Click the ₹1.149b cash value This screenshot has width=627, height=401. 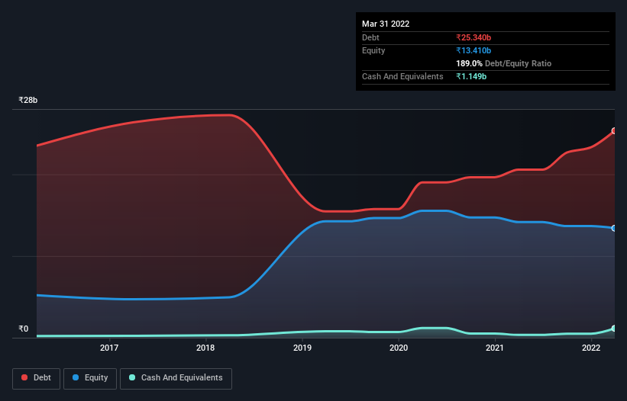pyautogui.click(x=471, y=76)
